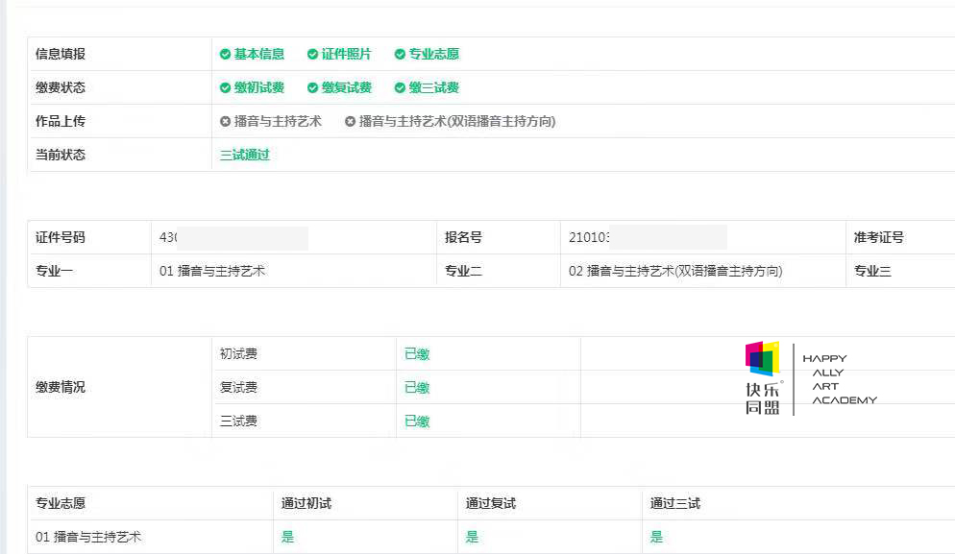The height and width of the screenshot is (554, 955).
Task: Open the 三试通过 status link
Action: [x=245, y=155]
